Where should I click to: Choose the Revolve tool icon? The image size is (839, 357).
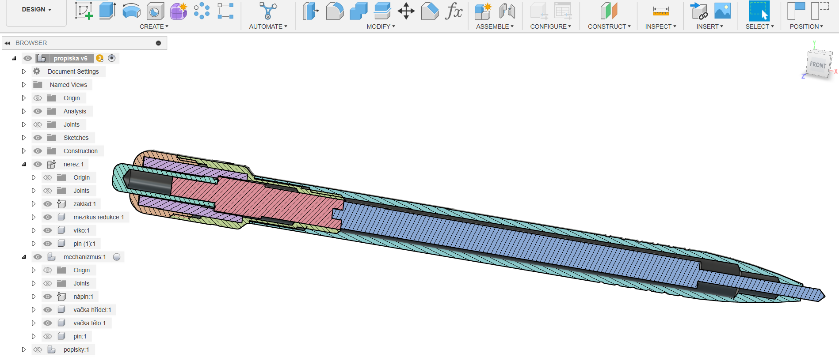point(131,11)
